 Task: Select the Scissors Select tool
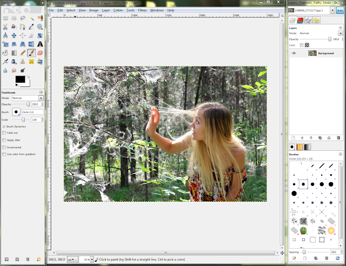click(x=5, y=27)
